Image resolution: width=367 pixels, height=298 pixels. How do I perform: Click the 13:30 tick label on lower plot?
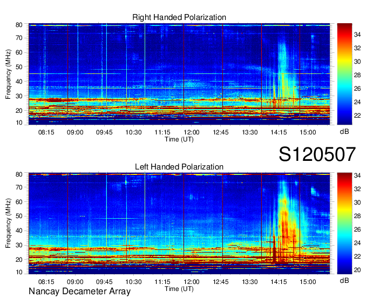point(249,282)
